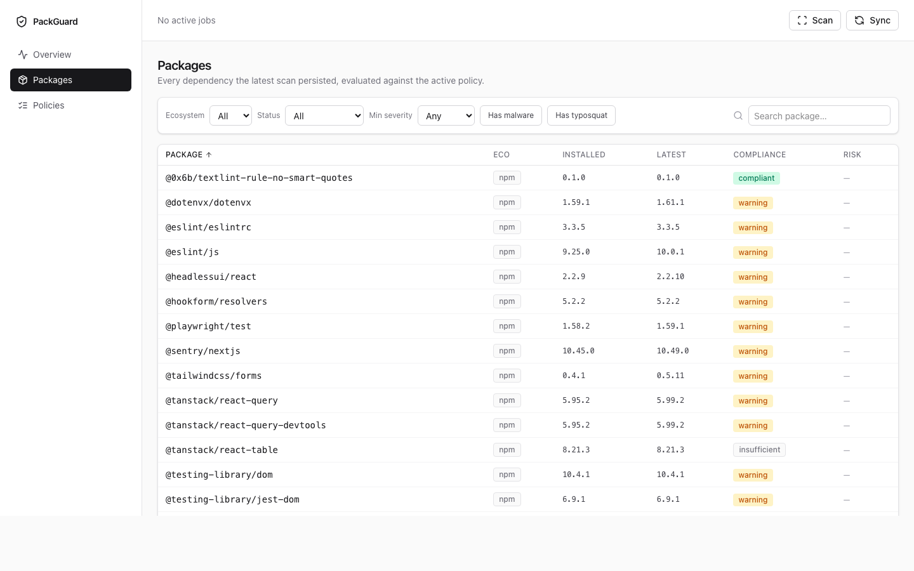Toggle the Has malware filter
914x571 pixels.
coord(510,115)
